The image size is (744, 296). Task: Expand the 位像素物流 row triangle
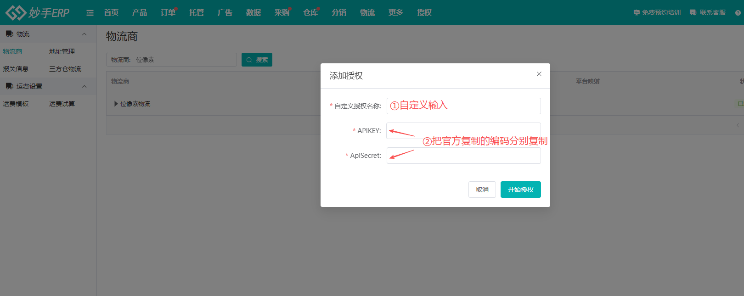click(116, 104)
